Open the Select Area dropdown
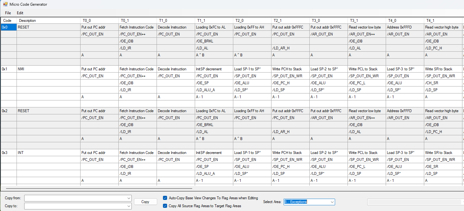Viewport: 464px width, 211px height. click(x=332, y=202)
